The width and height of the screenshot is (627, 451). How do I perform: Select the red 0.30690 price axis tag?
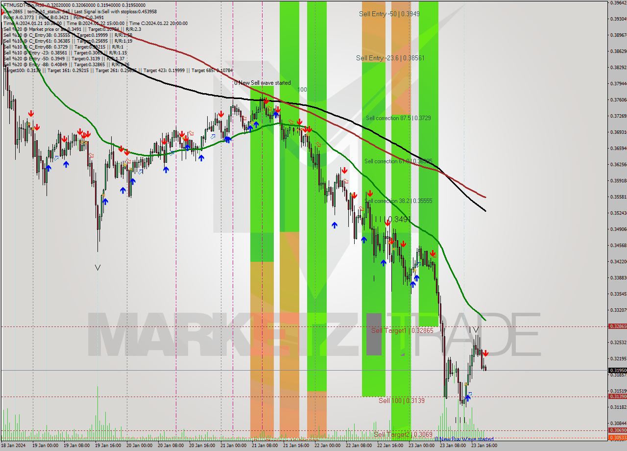click(x=617, y=430)
